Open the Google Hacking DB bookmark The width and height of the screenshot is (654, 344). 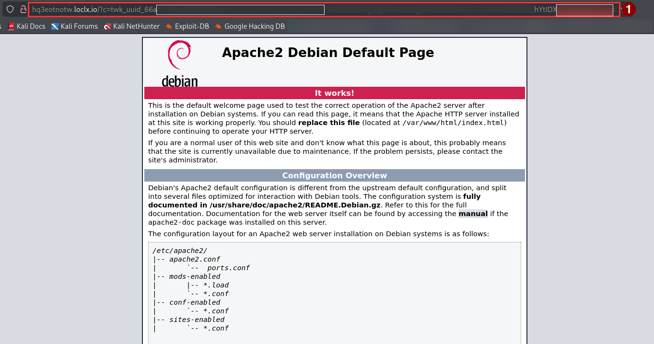point(250,26)
